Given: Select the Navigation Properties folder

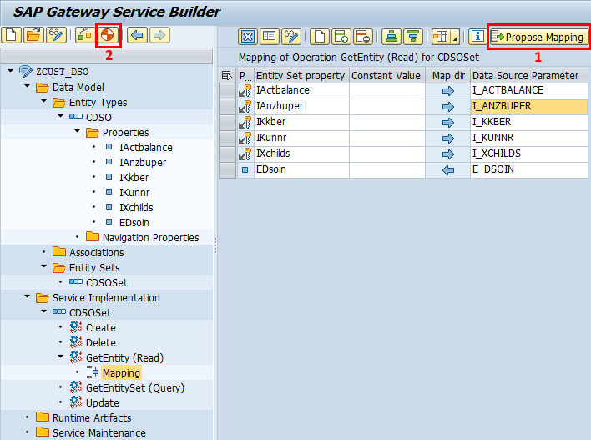Looking at the screenshot, I should click(150, 237).
